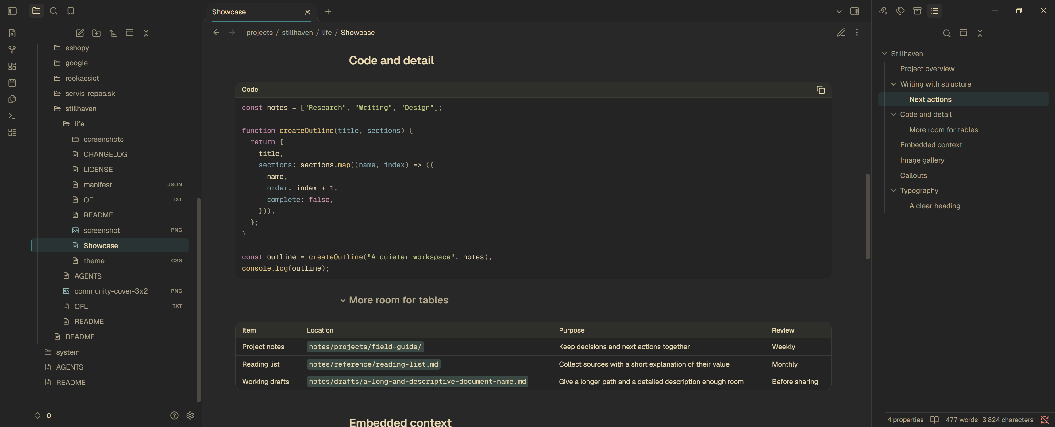This screenshot has height=427, width=1055.
Task: Create a new folder
Action: [96, 33]
